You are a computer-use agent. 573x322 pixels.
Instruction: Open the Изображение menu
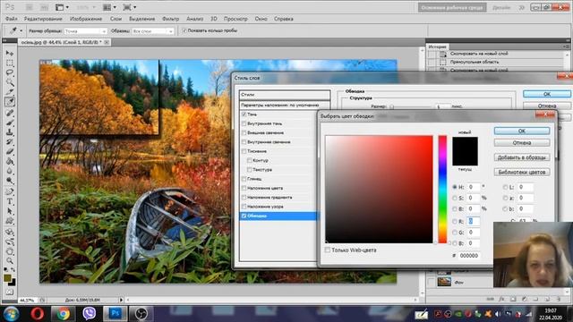pyautogui.click(x=86, y=19)
